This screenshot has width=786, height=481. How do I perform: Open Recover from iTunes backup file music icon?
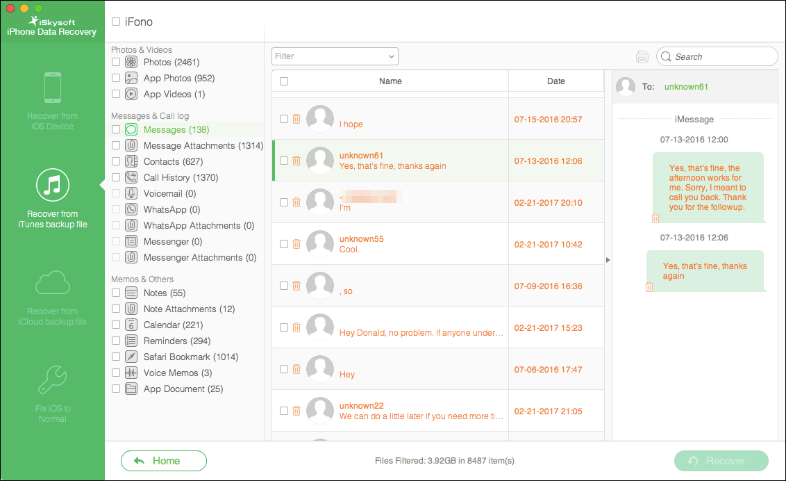point(53,185)
